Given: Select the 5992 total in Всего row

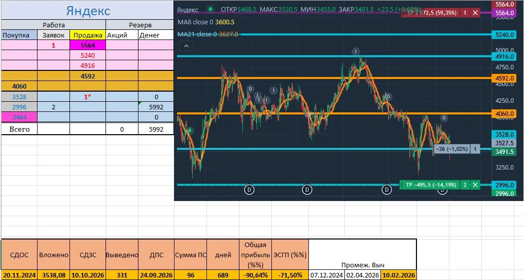Looking at the screenshot, I should coord(156,129).
